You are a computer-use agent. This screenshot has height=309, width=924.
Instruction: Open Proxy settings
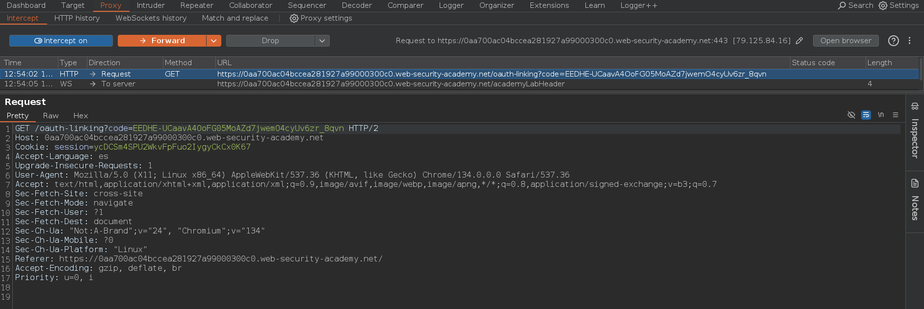(x=321, y=18)
